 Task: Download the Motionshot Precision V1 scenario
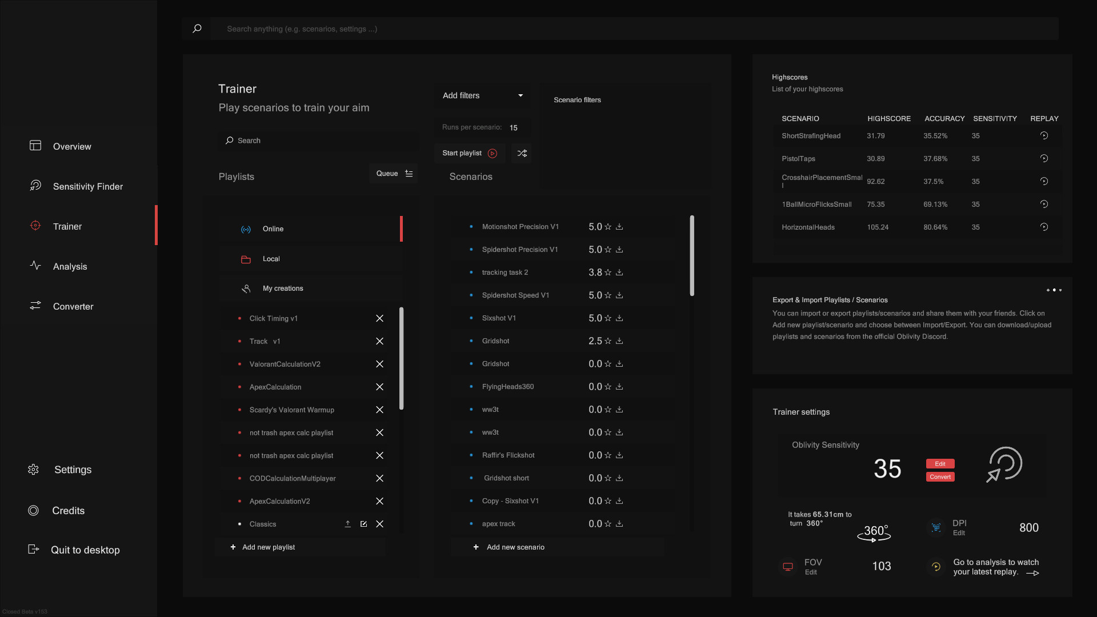tap(620, 227)
